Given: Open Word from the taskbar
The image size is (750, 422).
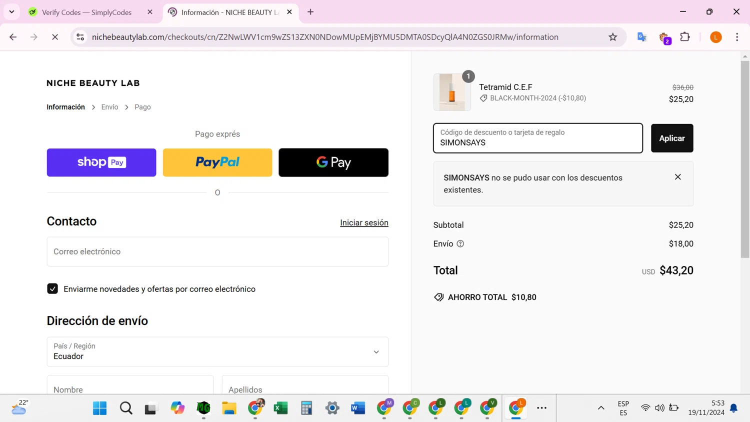Looking at the screenshot, I should tap(358, 408).
